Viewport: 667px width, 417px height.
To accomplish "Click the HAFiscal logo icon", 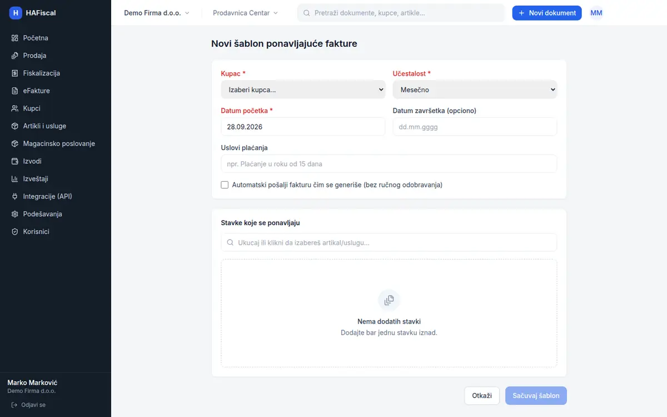I will click(15, 13).
